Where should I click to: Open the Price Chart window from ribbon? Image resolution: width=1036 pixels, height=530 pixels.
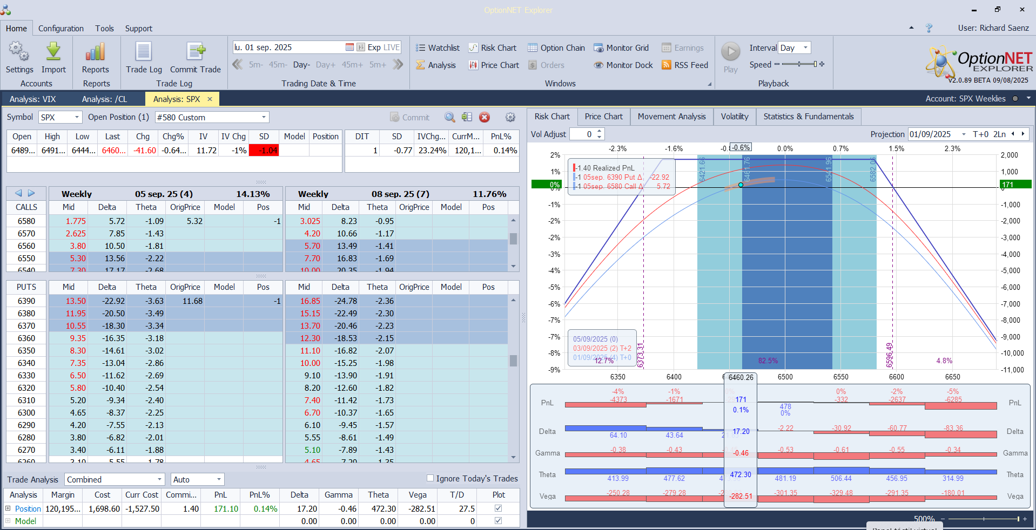494,65
